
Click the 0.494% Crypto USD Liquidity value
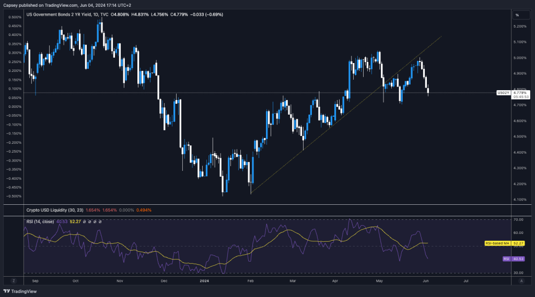point(144,210)
